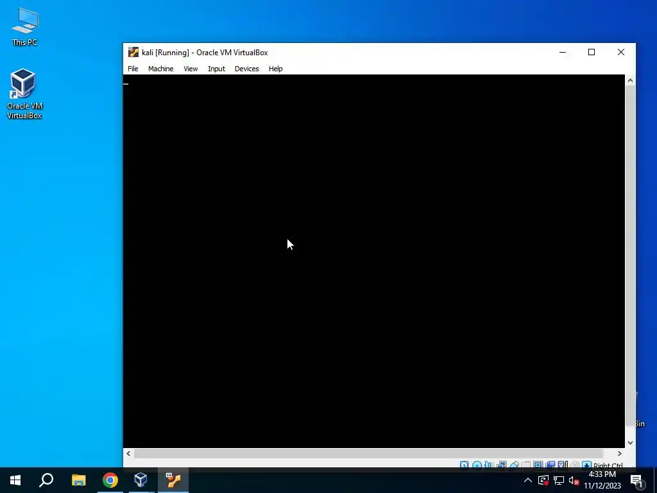Click the mouse integration status icon
Screen dimensions: 657x493
click(575, 465)
